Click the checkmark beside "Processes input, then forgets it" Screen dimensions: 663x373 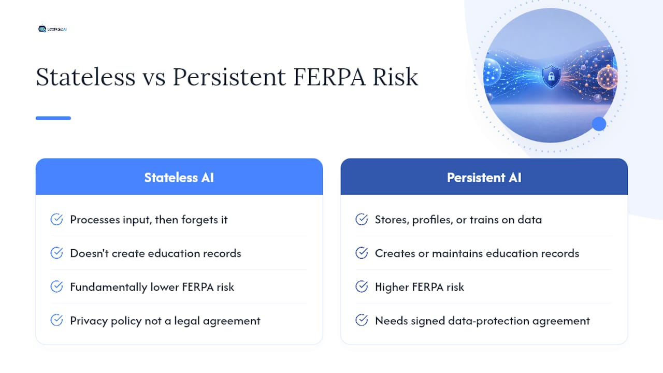[56, 220]
